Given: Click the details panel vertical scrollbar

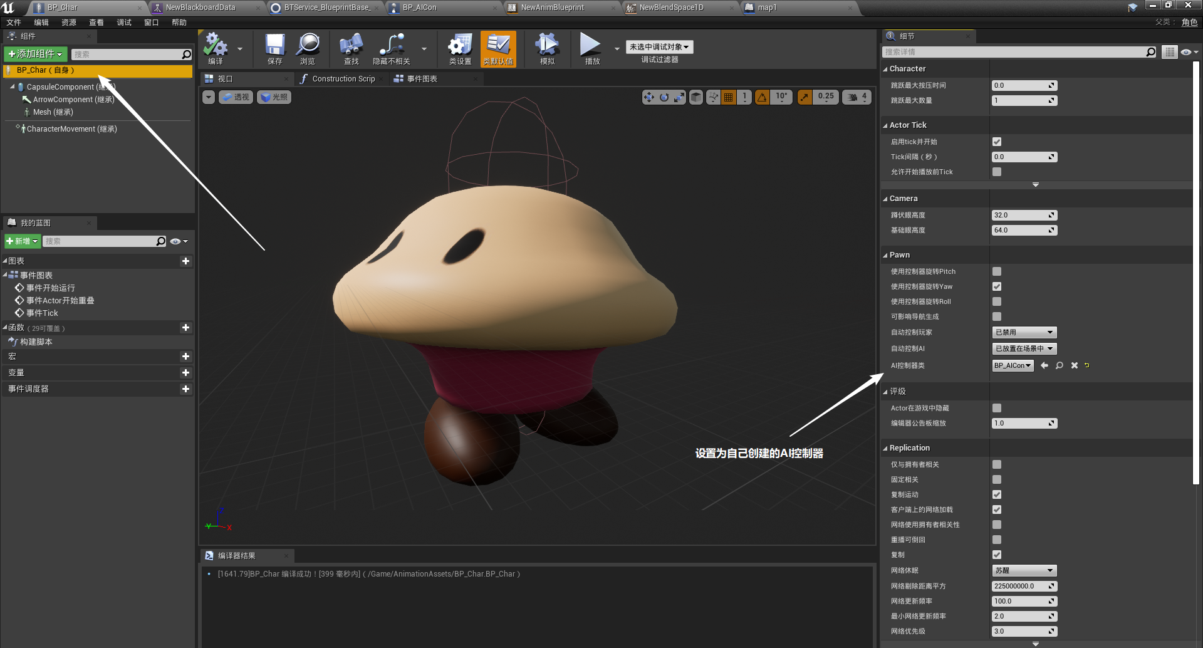Looking at the screenshot, I should [x=1195, y=273].
